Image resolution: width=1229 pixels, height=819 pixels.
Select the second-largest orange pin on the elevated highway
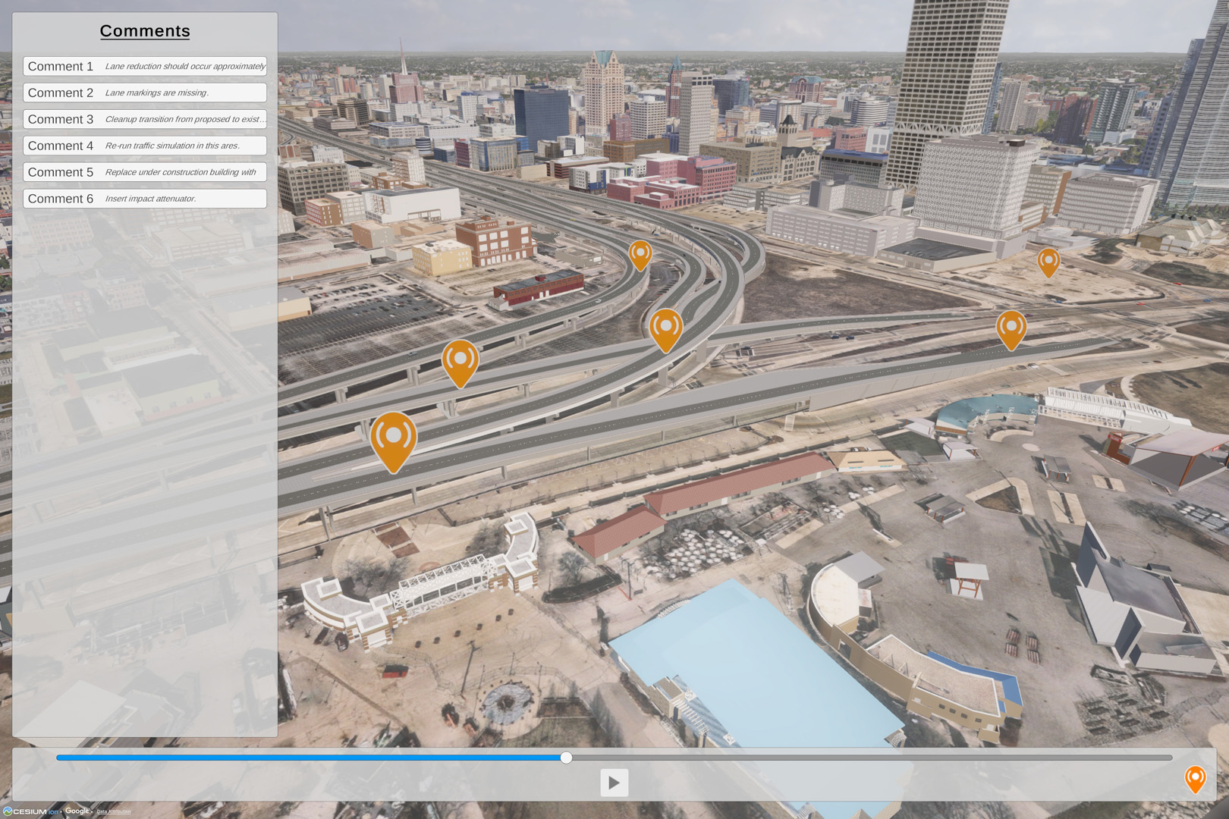[460, 361]
